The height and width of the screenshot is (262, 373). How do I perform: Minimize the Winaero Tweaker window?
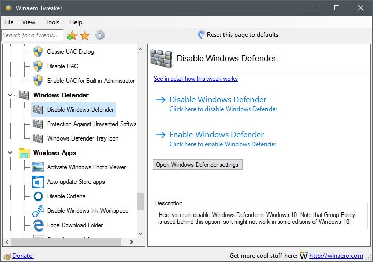point(314,8)
